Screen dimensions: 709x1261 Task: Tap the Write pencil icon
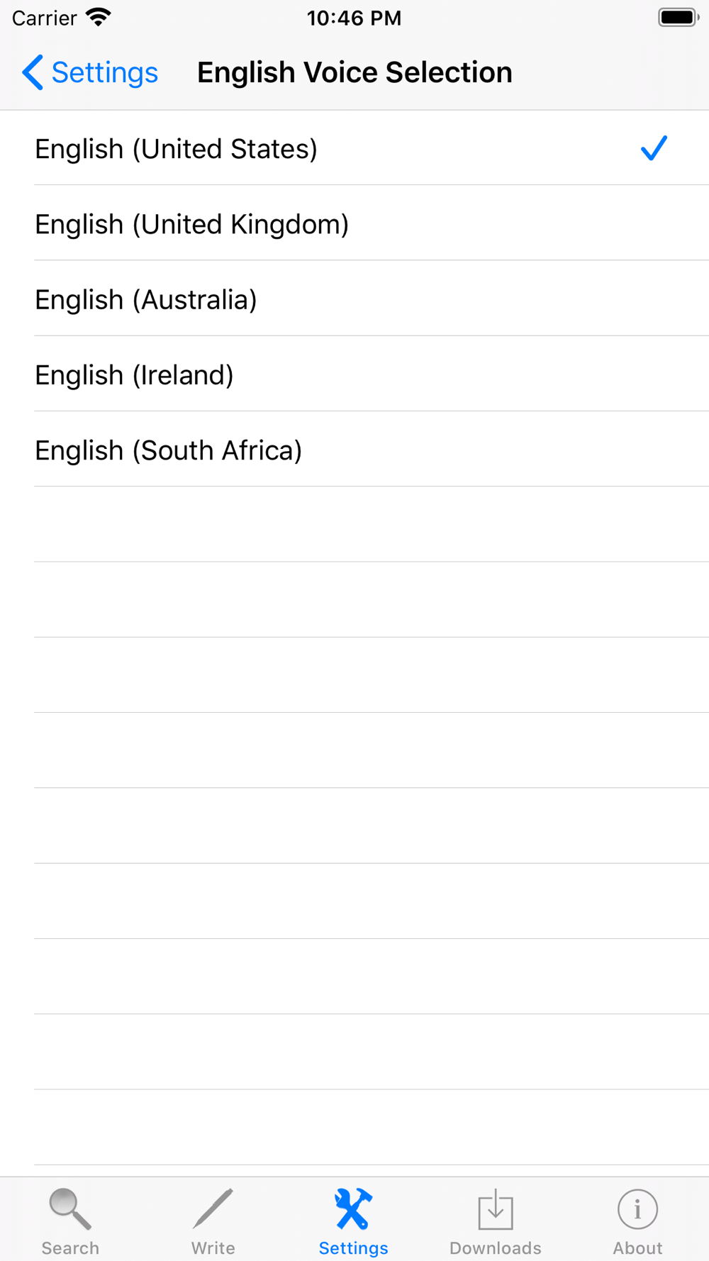point(213,1209)
